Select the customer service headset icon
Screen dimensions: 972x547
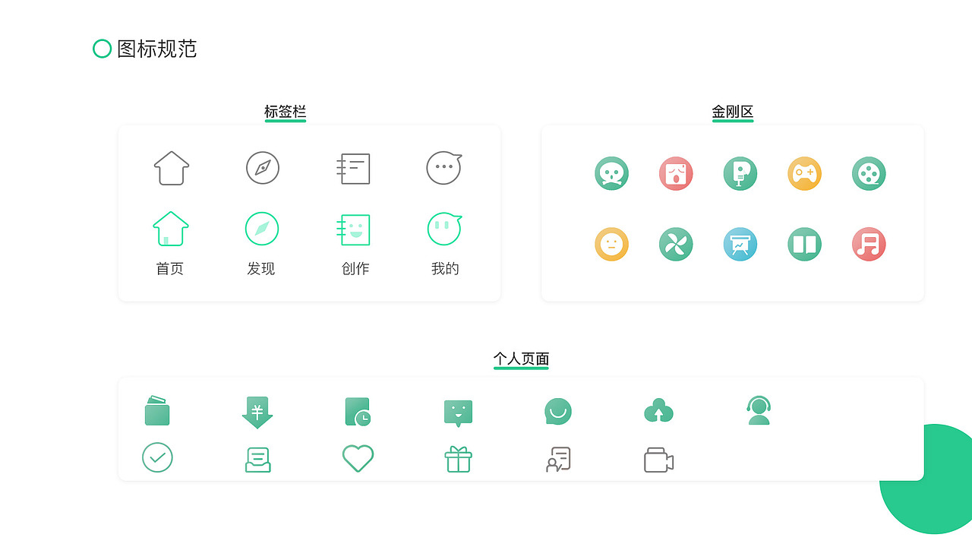tap(759, 411)
